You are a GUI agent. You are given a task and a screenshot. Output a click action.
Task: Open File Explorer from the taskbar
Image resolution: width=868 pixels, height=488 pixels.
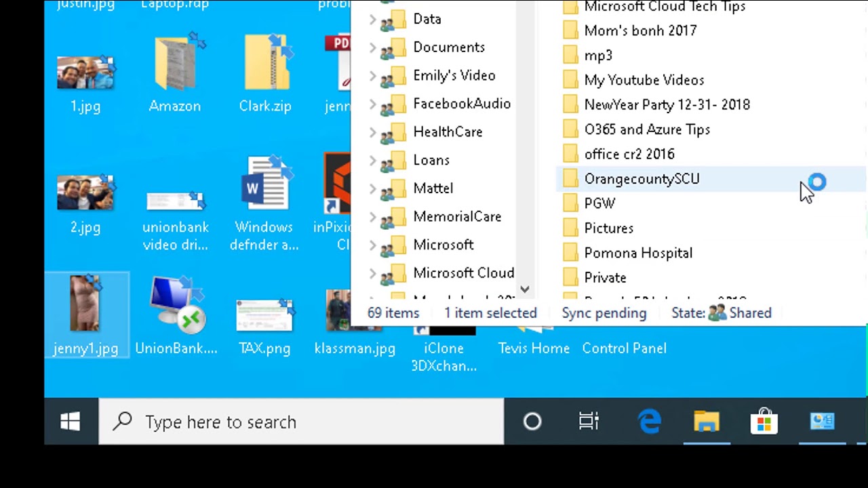(x=707, y=422)
